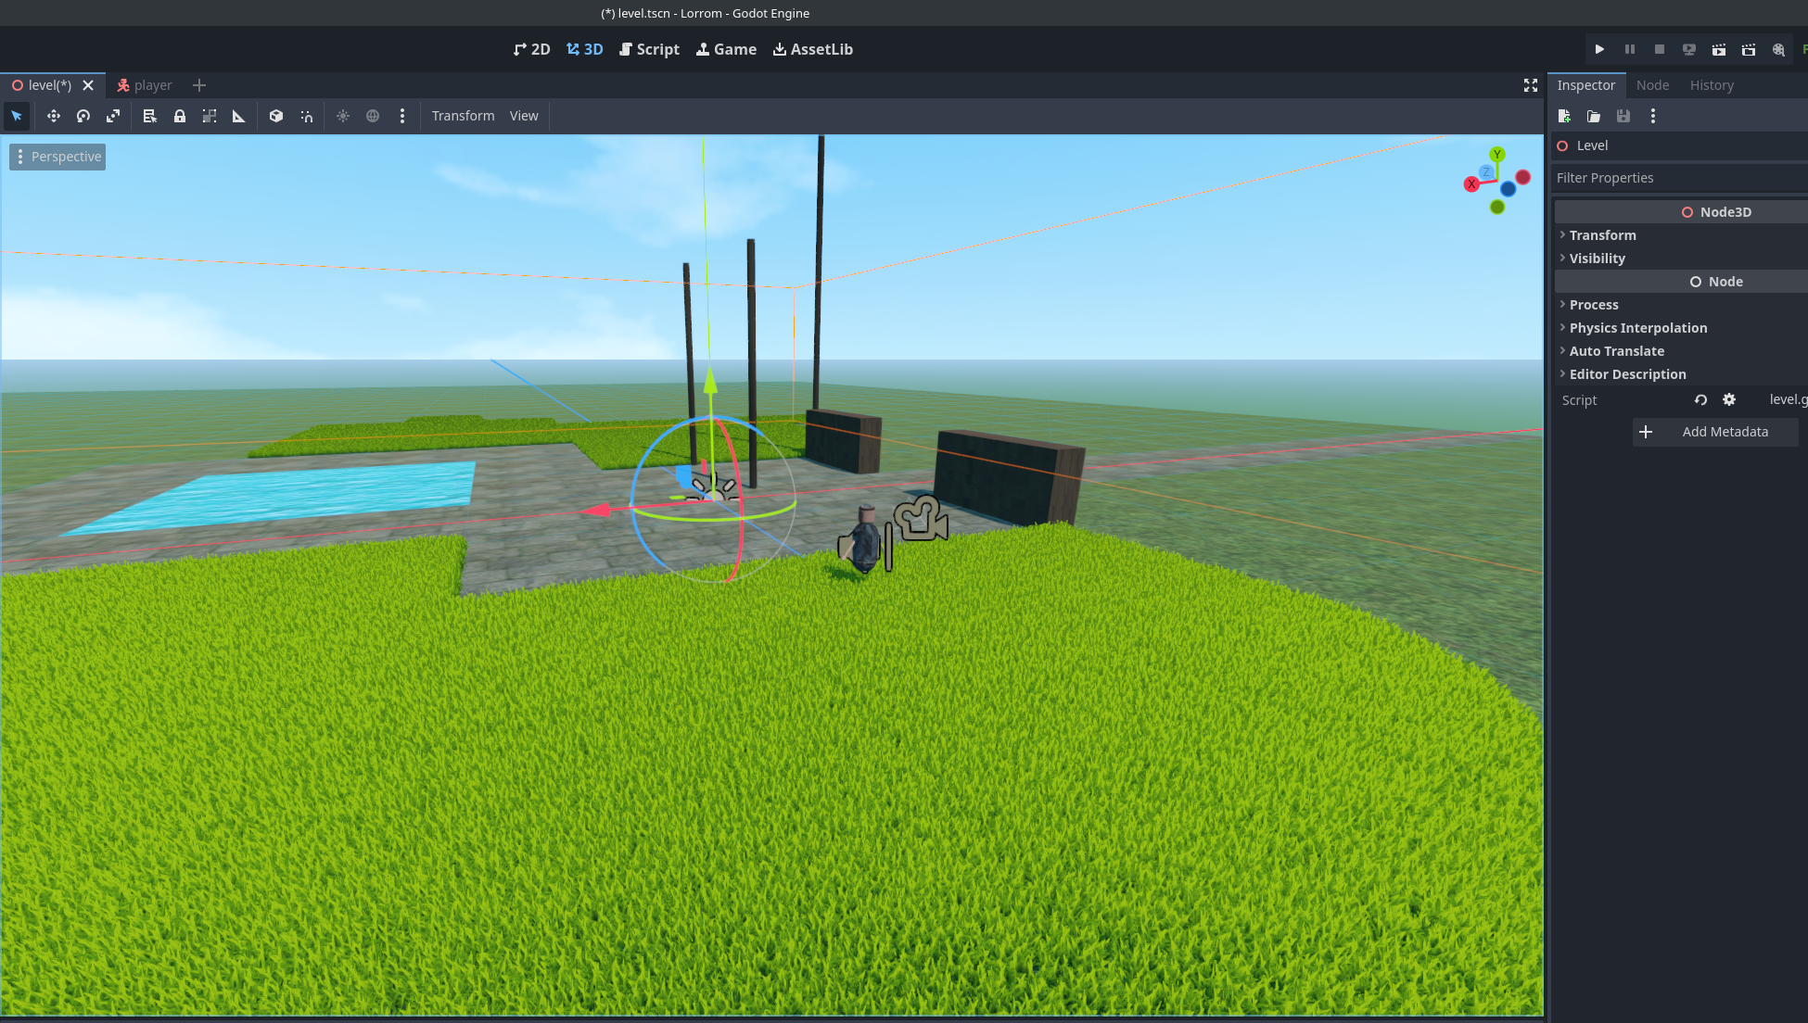This screenshot has width=1808, height=1023.
Task: Open the Inspector dock tab
Action: click(x=1585, y=85)
